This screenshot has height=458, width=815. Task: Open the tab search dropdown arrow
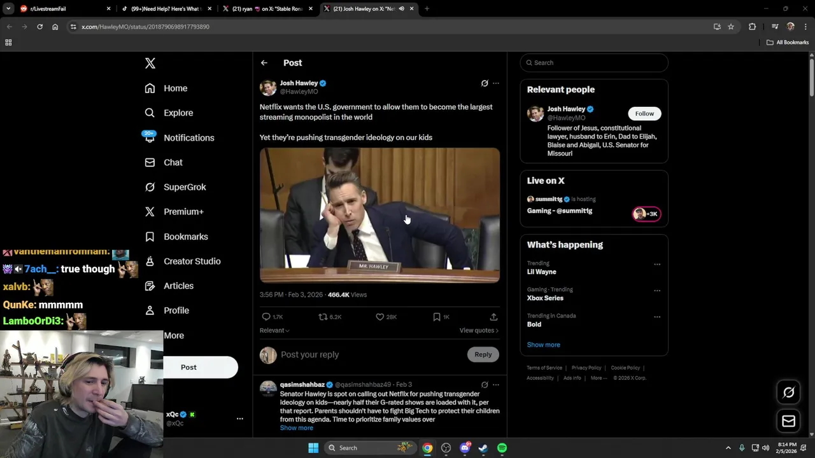(x=8, y=9)
